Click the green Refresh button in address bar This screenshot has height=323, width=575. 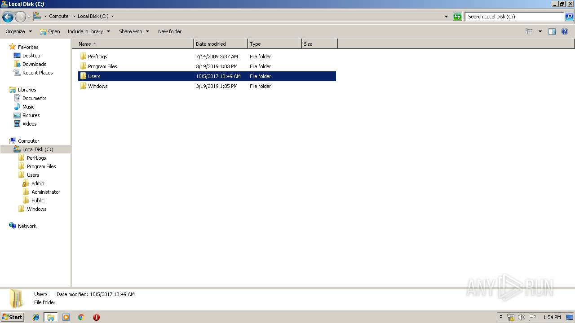(x=457, y=17)
